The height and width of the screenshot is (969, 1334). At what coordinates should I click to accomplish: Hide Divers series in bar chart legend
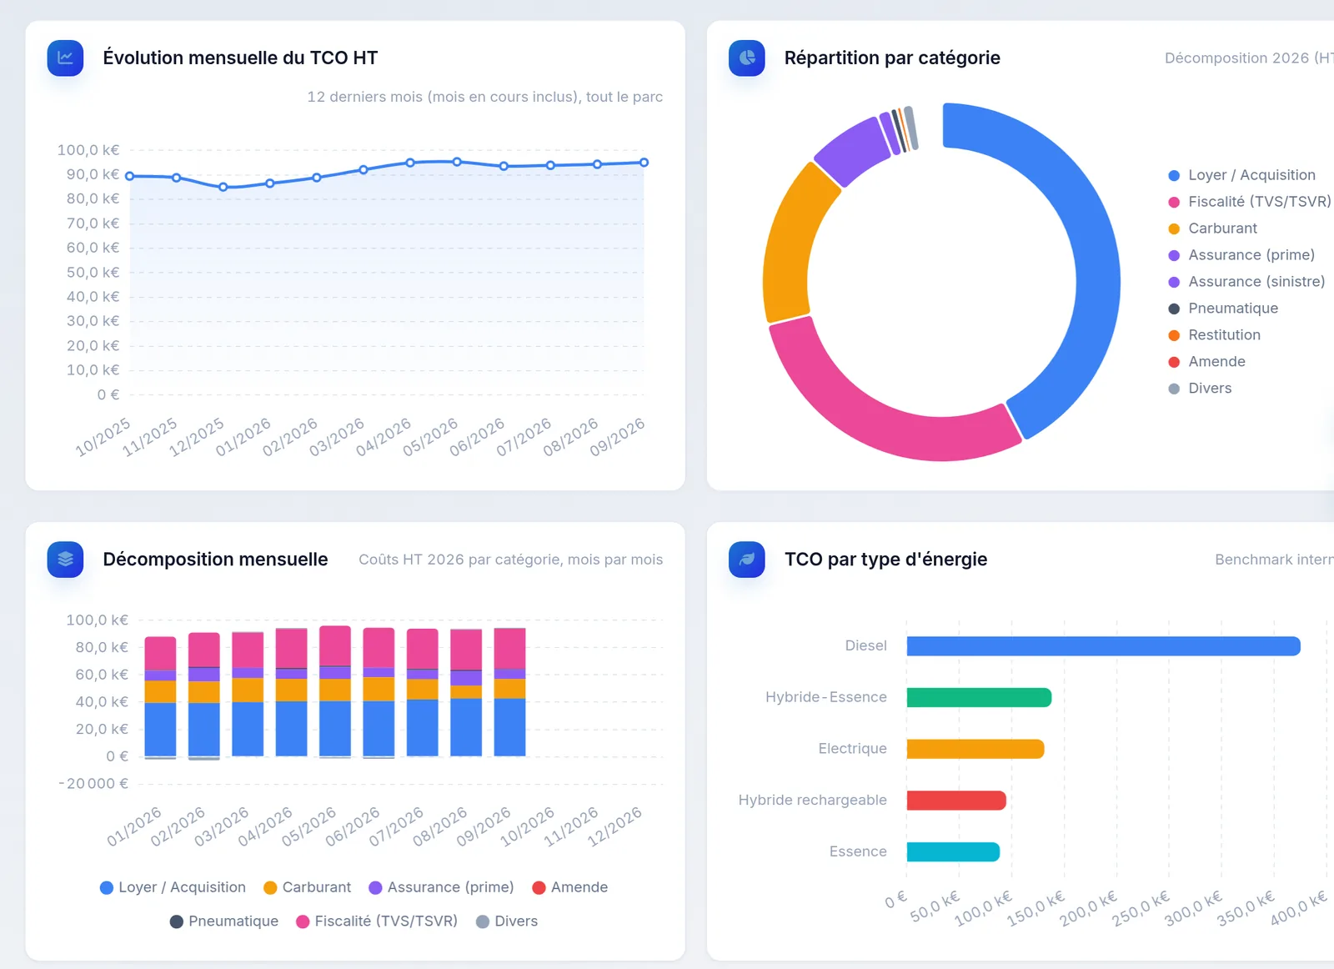(x=506, y=921)
